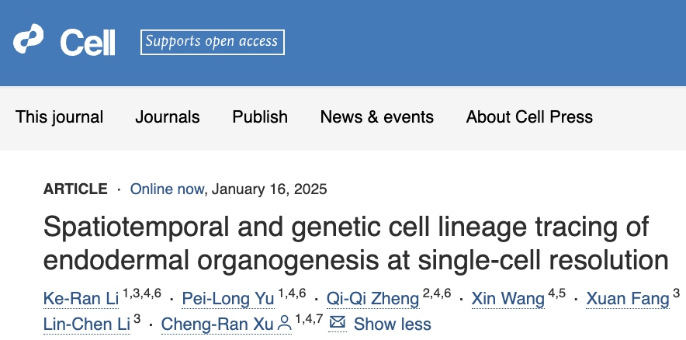Viewport: 686px width, 340px height.
Task: Click the Cell Press logo icon
Action: click(29, 40)
